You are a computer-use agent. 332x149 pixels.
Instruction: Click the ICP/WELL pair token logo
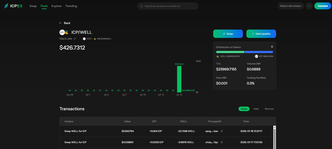coord(64,32)
